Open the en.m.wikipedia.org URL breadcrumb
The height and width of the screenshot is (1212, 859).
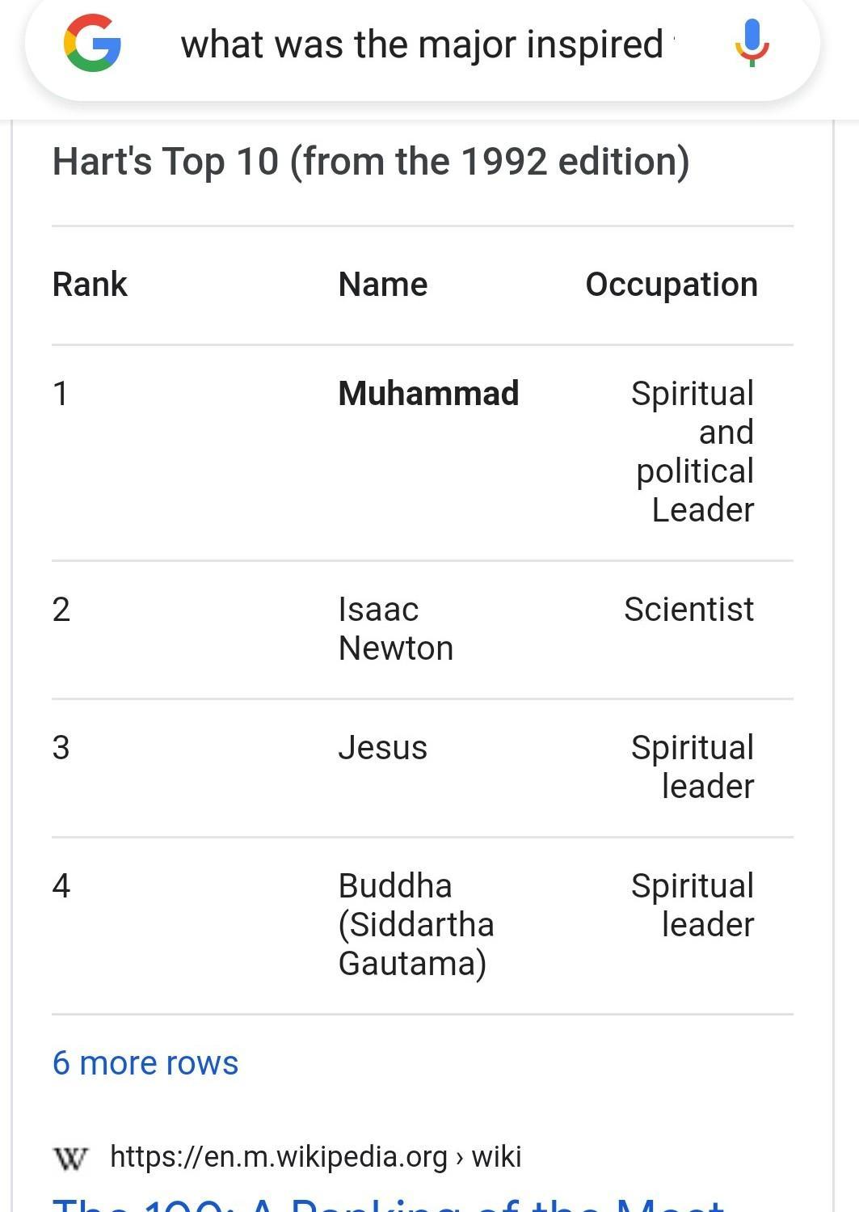click(316, 1157)
